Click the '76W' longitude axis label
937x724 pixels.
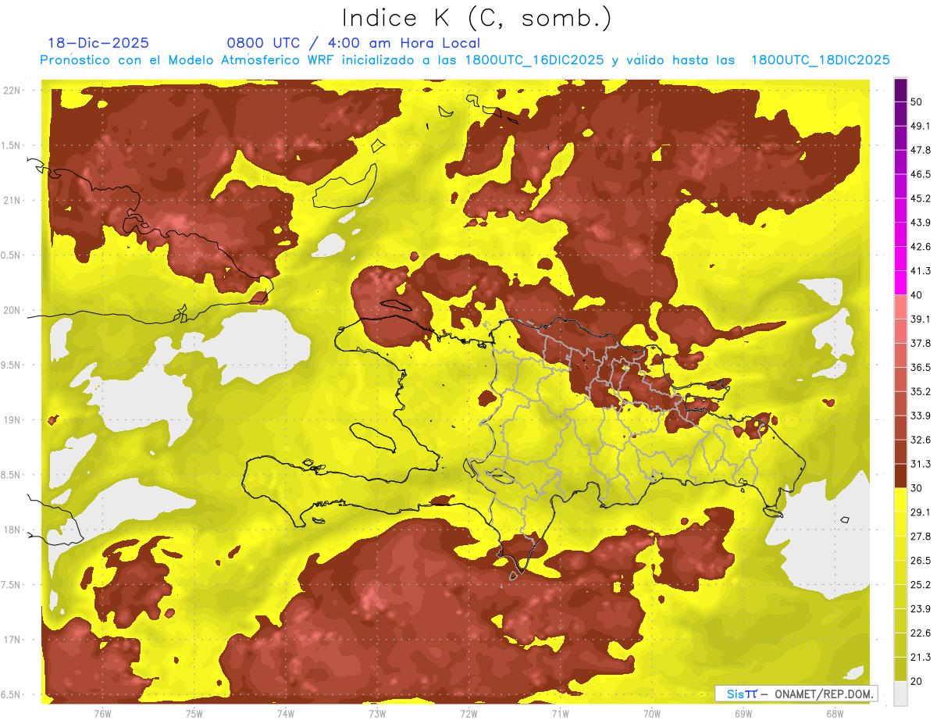[x=102, y=713]
